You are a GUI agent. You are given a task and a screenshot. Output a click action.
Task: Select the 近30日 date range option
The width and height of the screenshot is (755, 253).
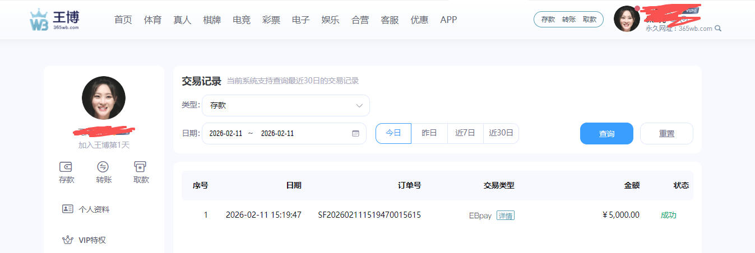pyautogui.click(x=501, y=133)
